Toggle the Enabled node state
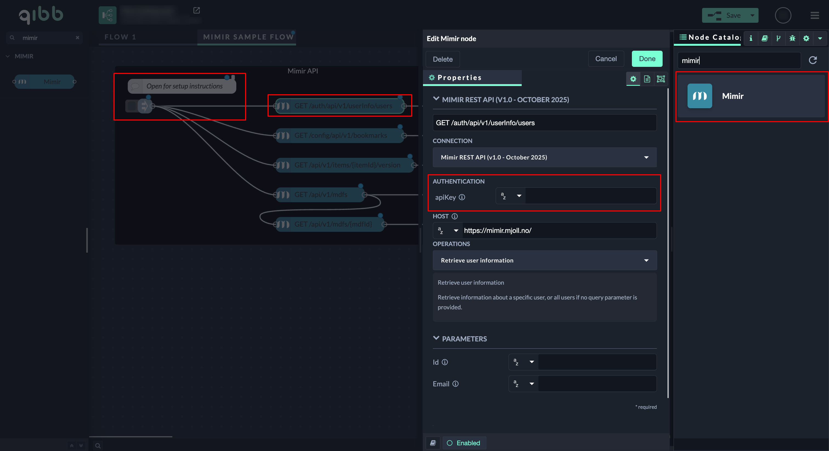Image resolution: width=829 pixels, height=451 pixels. [x=464, y=443]
